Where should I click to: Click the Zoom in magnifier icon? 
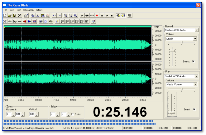tap(65, 15)
